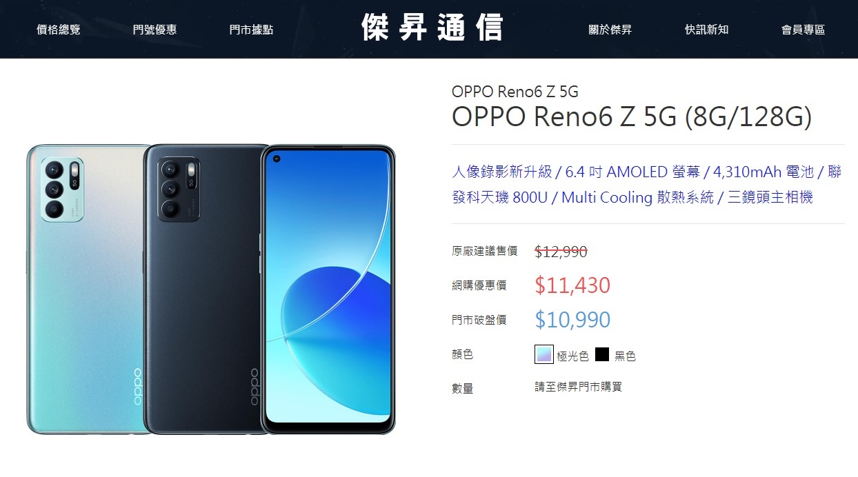Click the aurora-colored phone back image
Viewport: 858px width, 477px height.
click(x=85, y=290)
